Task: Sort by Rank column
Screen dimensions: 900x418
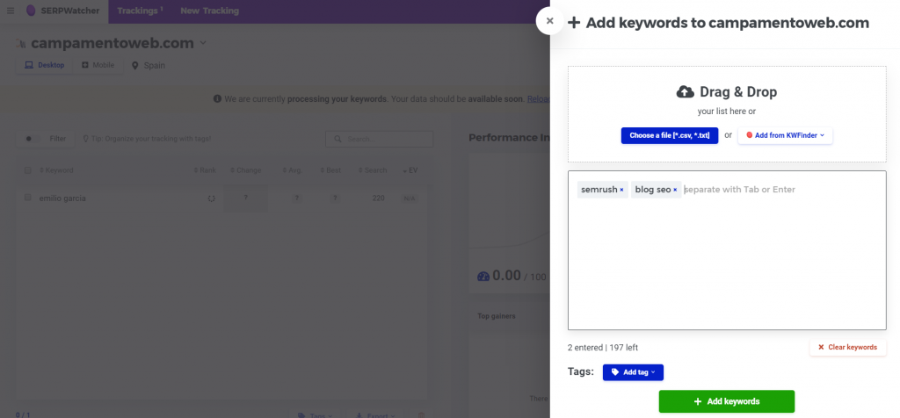Action: click(205, 170)
